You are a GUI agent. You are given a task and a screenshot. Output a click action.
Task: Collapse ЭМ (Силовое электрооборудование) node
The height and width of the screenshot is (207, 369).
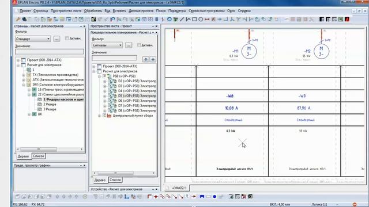24,85
